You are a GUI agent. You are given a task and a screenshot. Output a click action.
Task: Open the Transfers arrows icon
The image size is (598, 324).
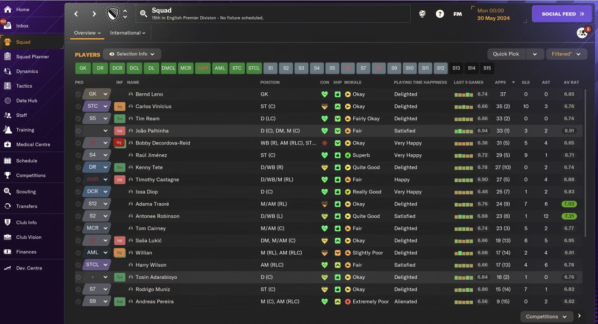click(x=7, y=206)
